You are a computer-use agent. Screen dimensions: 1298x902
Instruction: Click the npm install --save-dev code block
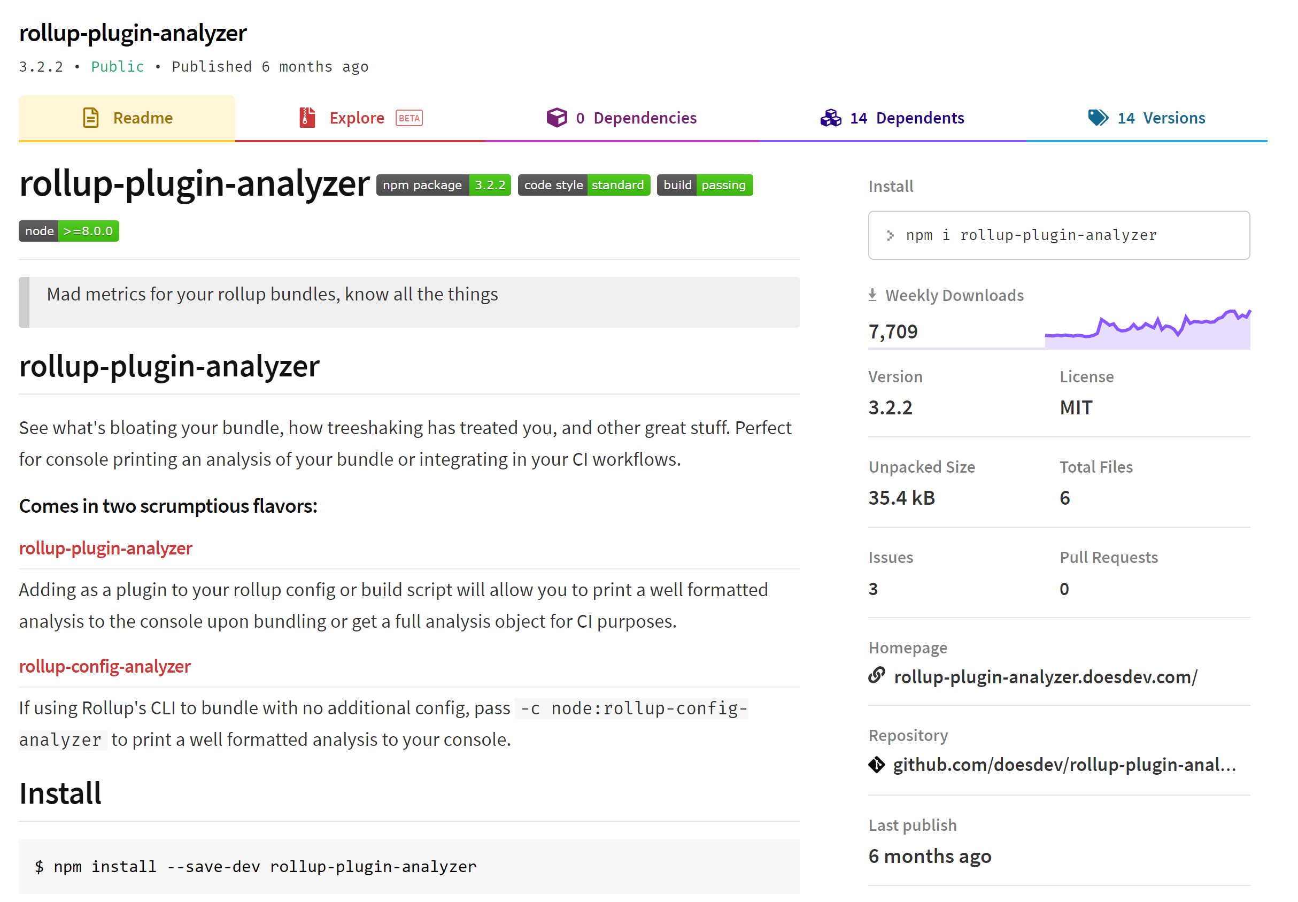click(409, 866)
